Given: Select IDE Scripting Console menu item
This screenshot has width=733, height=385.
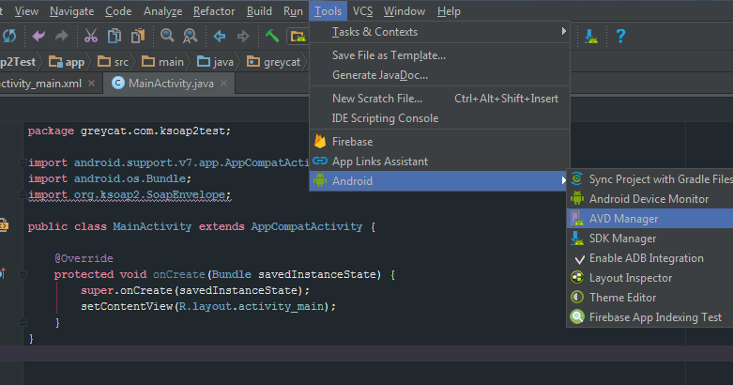Looking at the screenshot, I should 439,118.
